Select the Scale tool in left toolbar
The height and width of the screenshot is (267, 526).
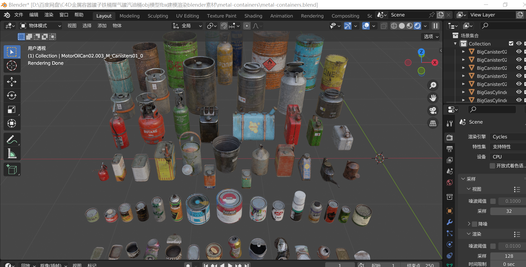coord(12,109)
